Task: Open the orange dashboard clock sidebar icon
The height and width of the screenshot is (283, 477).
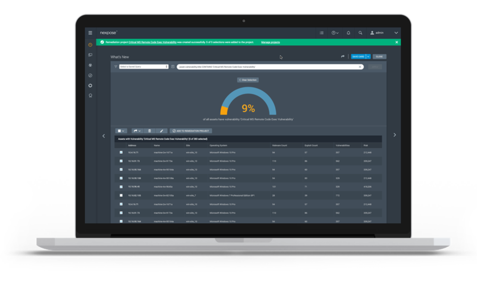Action: tap(90, 45)
